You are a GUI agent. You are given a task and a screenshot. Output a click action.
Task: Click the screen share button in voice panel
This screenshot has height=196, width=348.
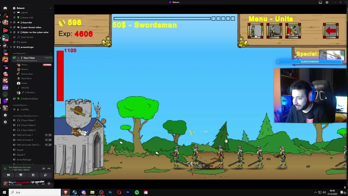click(21, 175)
